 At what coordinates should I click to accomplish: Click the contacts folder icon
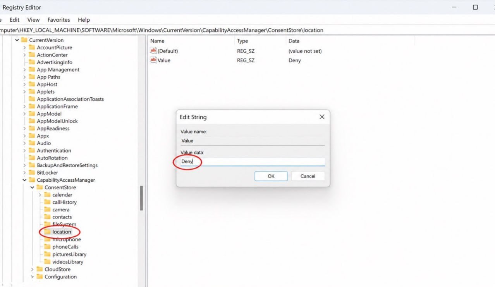click(x=47, y=217)
